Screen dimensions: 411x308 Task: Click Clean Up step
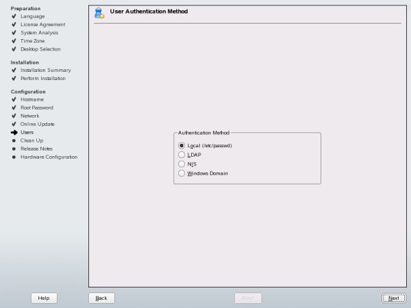coord(32,140)
